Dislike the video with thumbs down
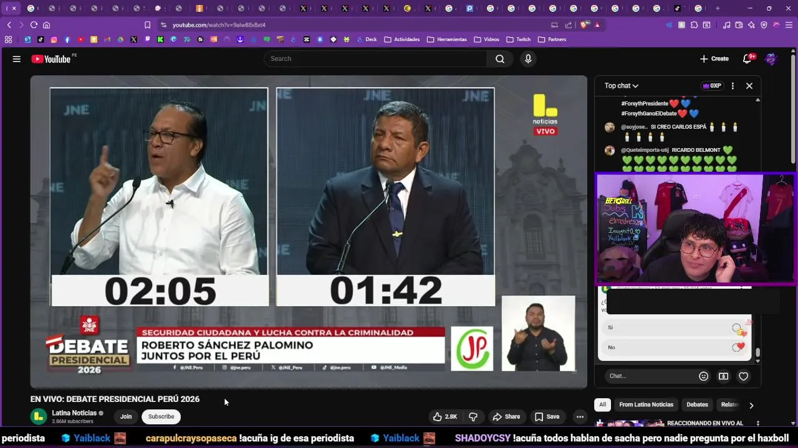 pyautogui.click(x=473, y=417)
